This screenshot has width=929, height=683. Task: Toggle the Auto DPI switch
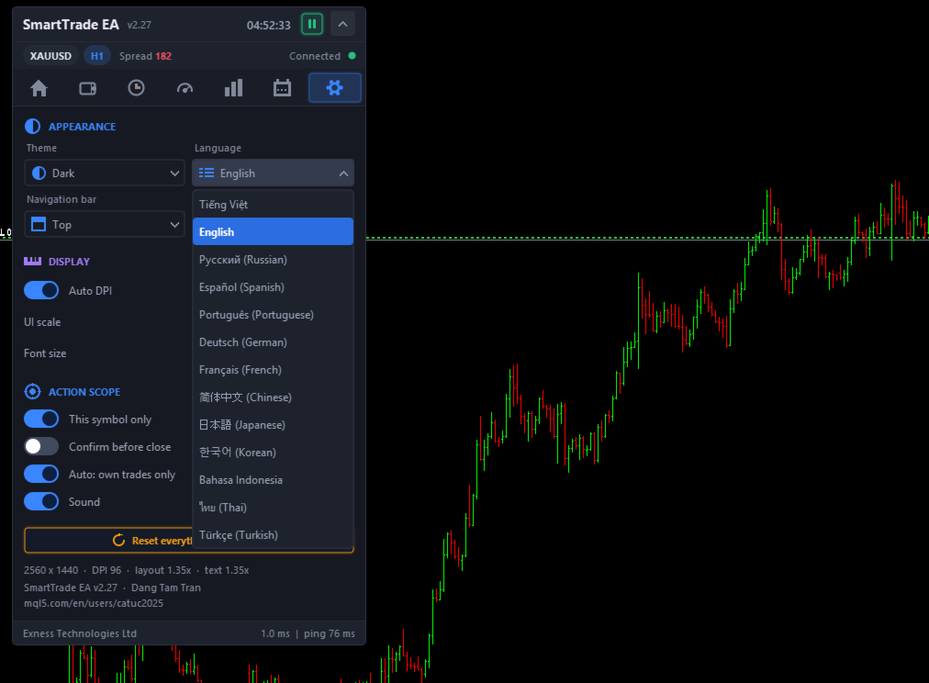41,290
